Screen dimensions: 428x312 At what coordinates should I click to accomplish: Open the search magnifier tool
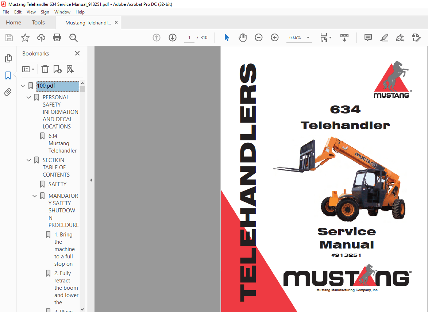pos(73,38)
